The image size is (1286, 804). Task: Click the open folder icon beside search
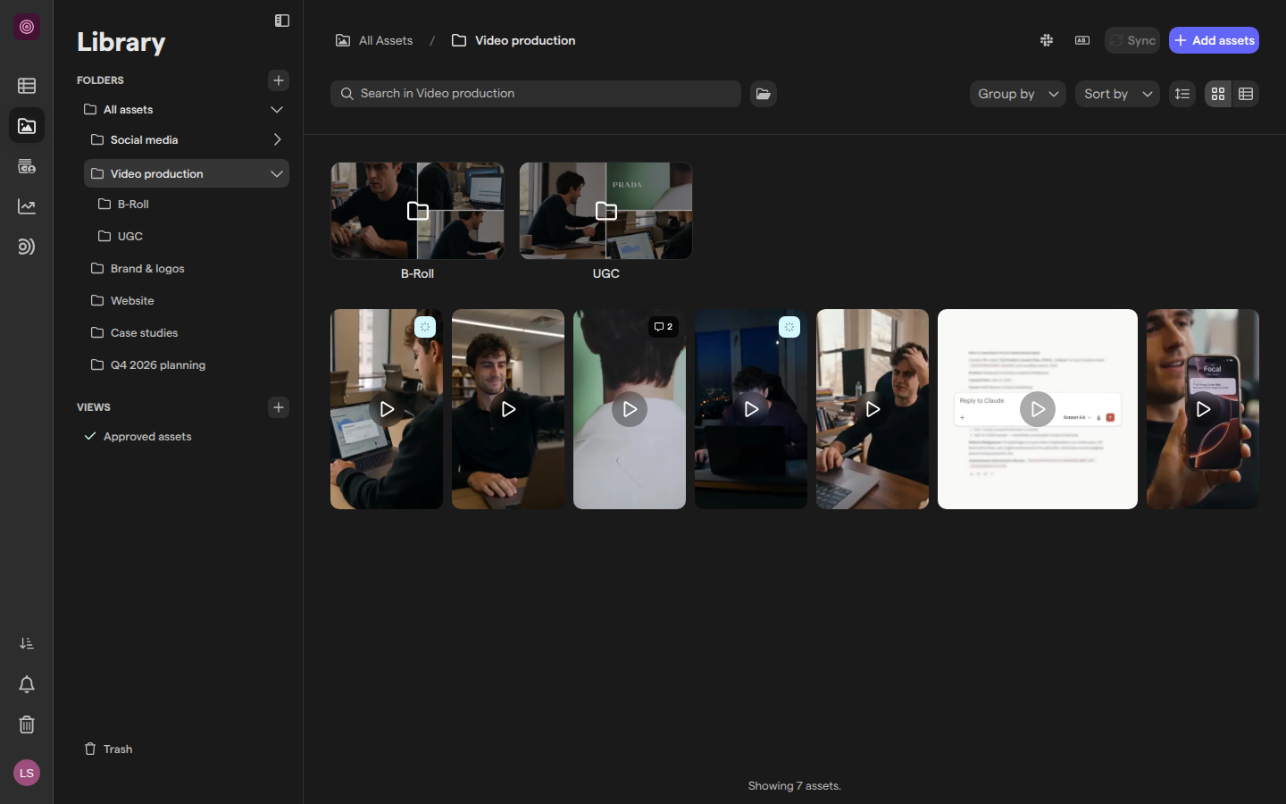pyautogui.click(x=764, y=94)
